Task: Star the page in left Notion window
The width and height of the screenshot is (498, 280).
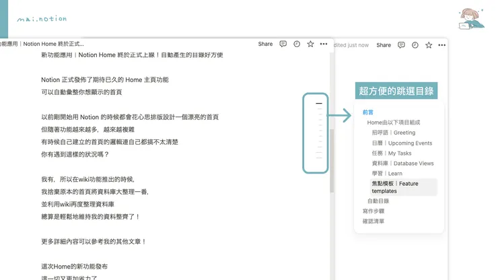Action: point(310,44)
